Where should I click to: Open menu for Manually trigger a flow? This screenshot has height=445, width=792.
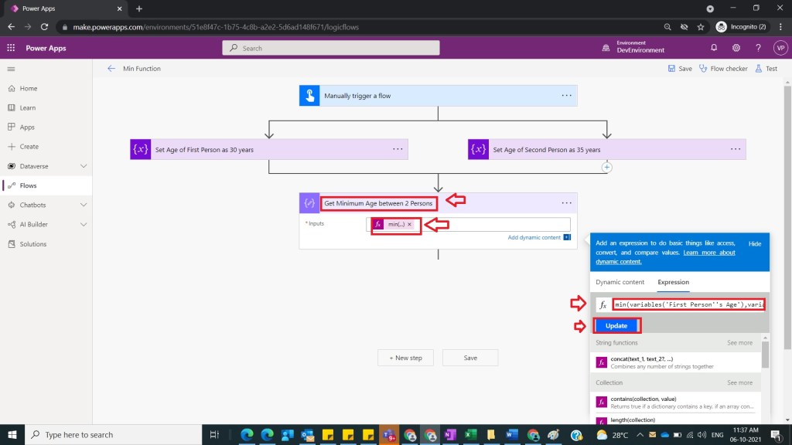[x=566, y=96]
